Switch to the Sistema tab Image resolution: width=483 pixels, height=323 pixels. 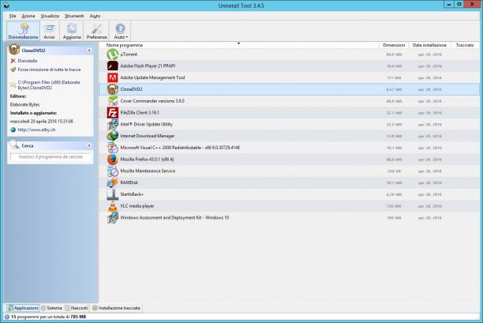point(51,308)
